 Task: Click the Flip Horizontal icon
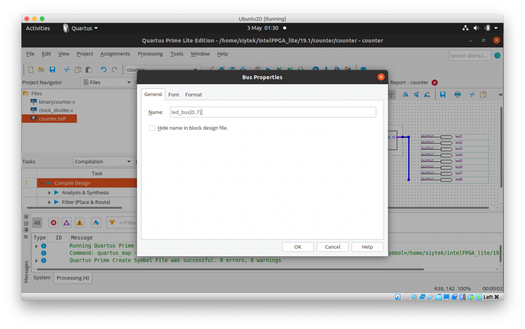click(x=405, y=95)
